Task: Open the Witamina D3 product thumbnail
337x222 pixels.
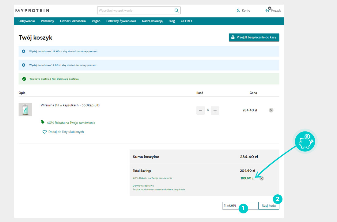Action: pos(25,110)
